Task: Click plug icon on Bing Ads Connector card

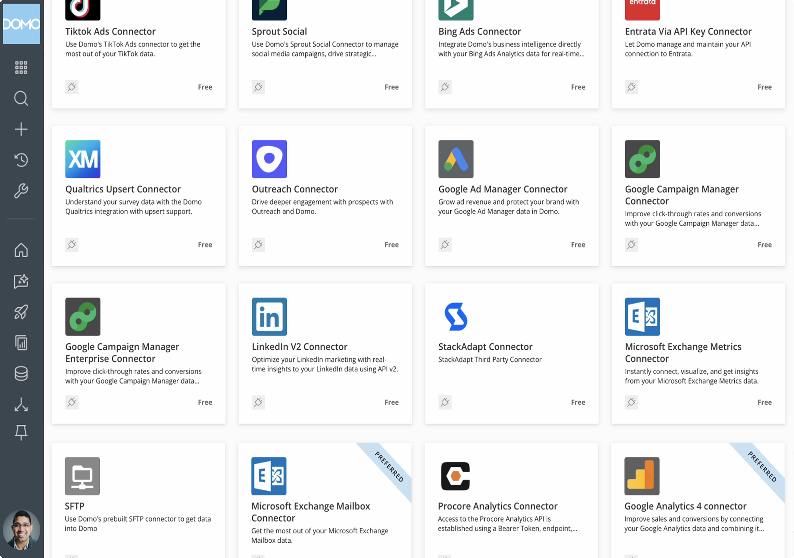Action: tap(445, 87)
